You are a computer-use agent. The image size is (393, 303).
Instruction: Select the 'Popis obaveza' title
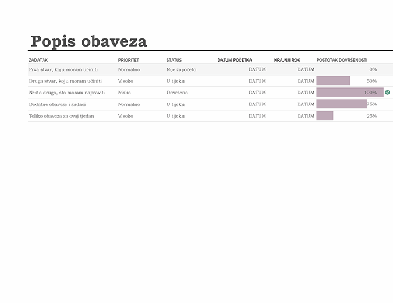point(88,41)
